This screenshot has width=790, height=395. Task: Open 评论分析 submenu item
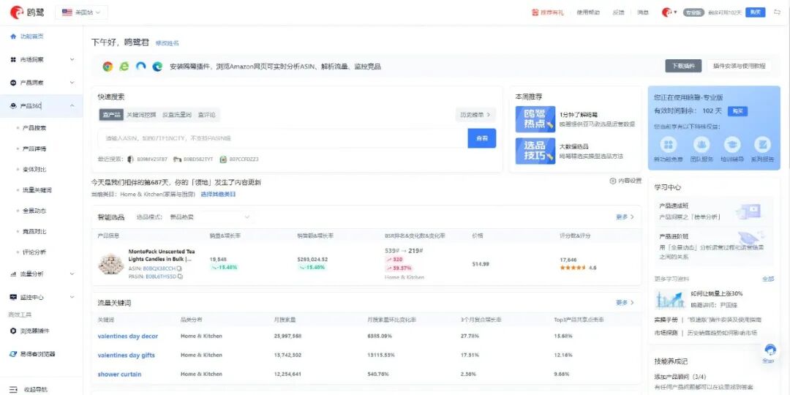point(34,252)
